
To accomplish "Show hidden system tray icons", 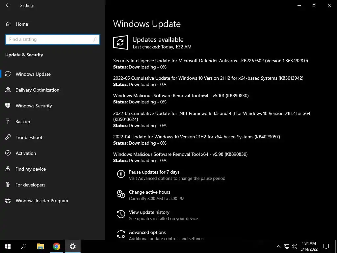I will (278, 246).
